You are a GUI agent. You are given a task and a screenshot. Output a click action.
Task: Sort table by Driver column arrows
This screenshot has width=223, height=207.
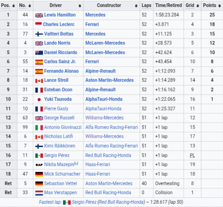[x=80, y=6]
